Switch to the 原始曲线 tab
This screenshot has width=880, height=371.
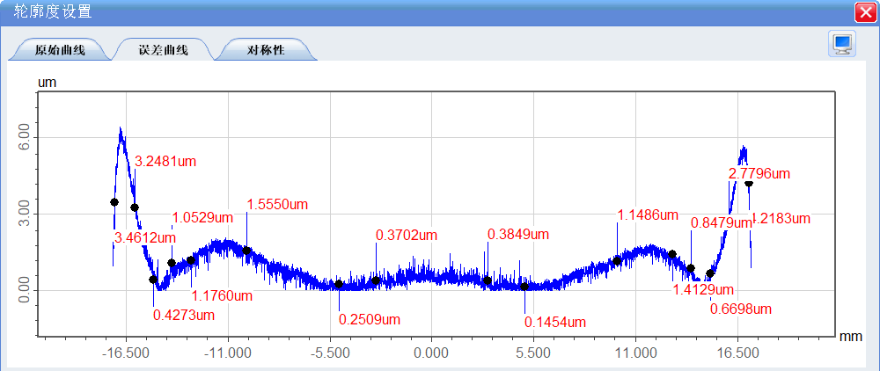[x=60, y=50]
